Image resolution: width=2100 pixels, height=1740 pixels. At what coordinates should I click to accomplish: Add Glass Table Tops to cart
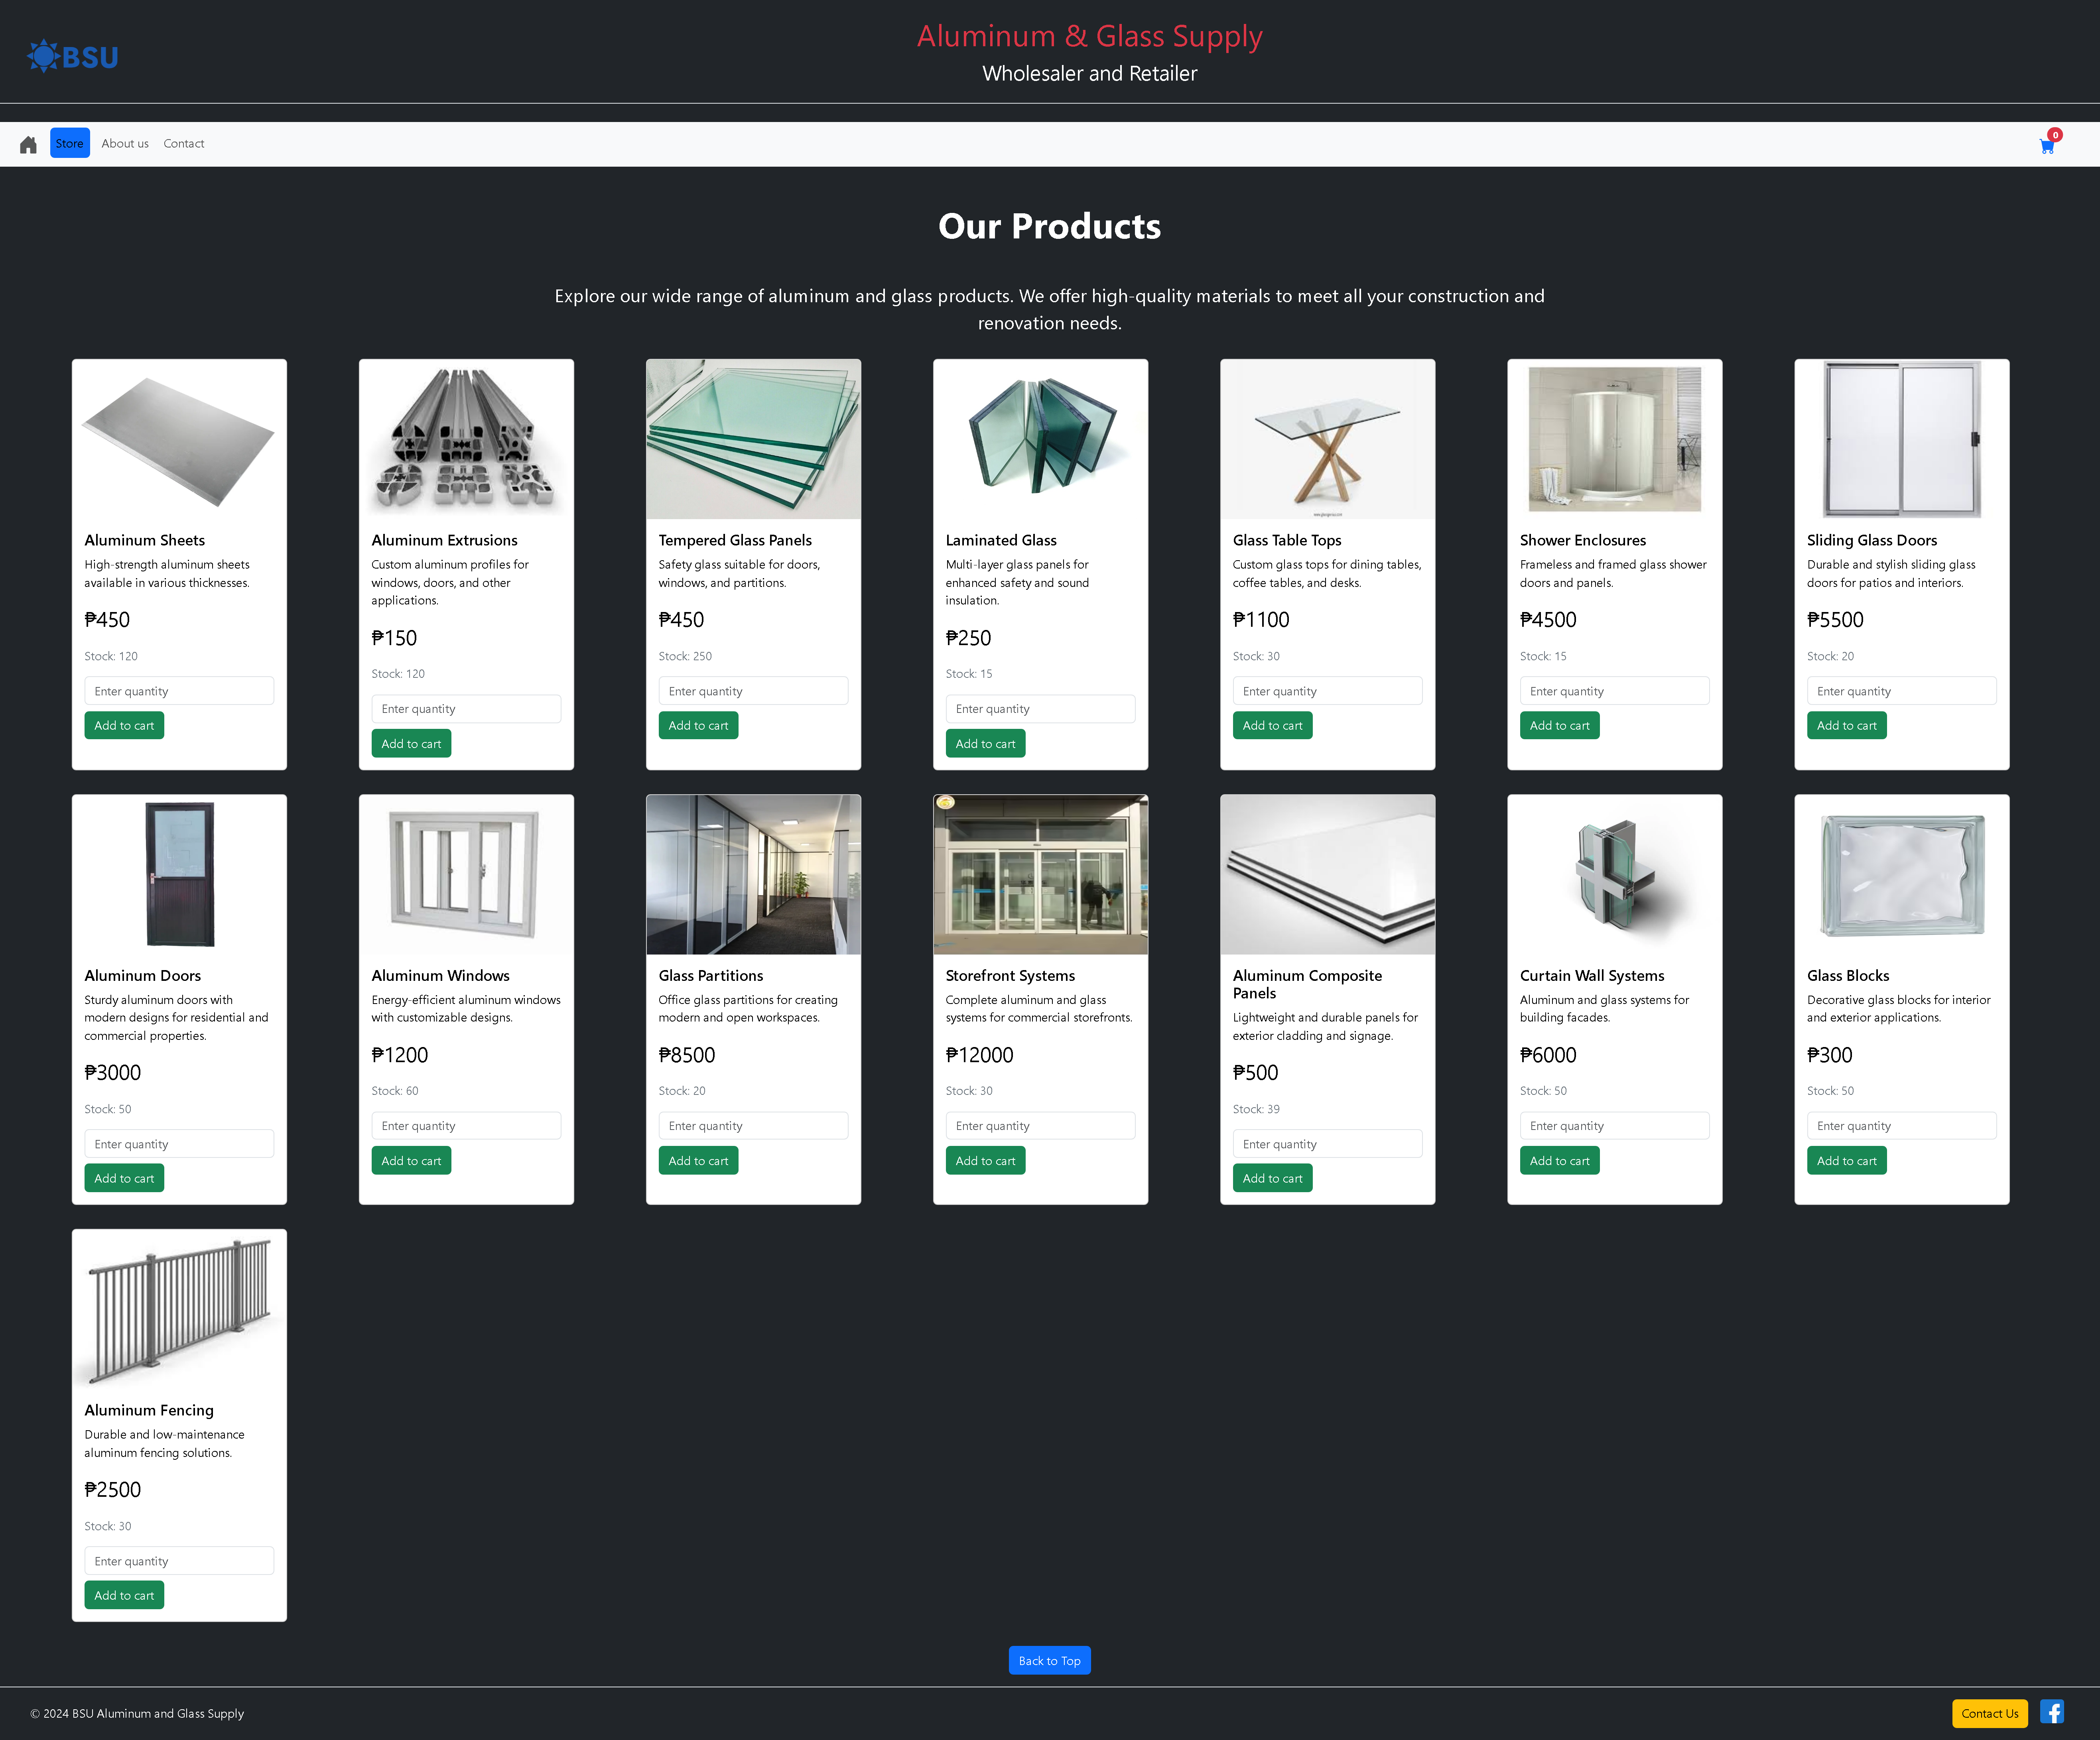(1272, 725)
